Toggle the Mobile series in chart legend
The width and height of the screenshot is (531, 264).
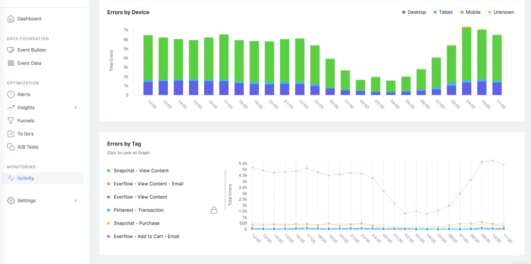pos(470,12)
